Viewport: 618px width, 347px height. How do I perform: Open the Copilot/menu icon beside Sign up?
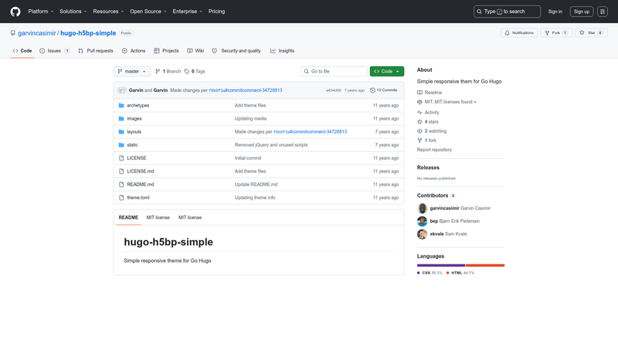[603, 12]
